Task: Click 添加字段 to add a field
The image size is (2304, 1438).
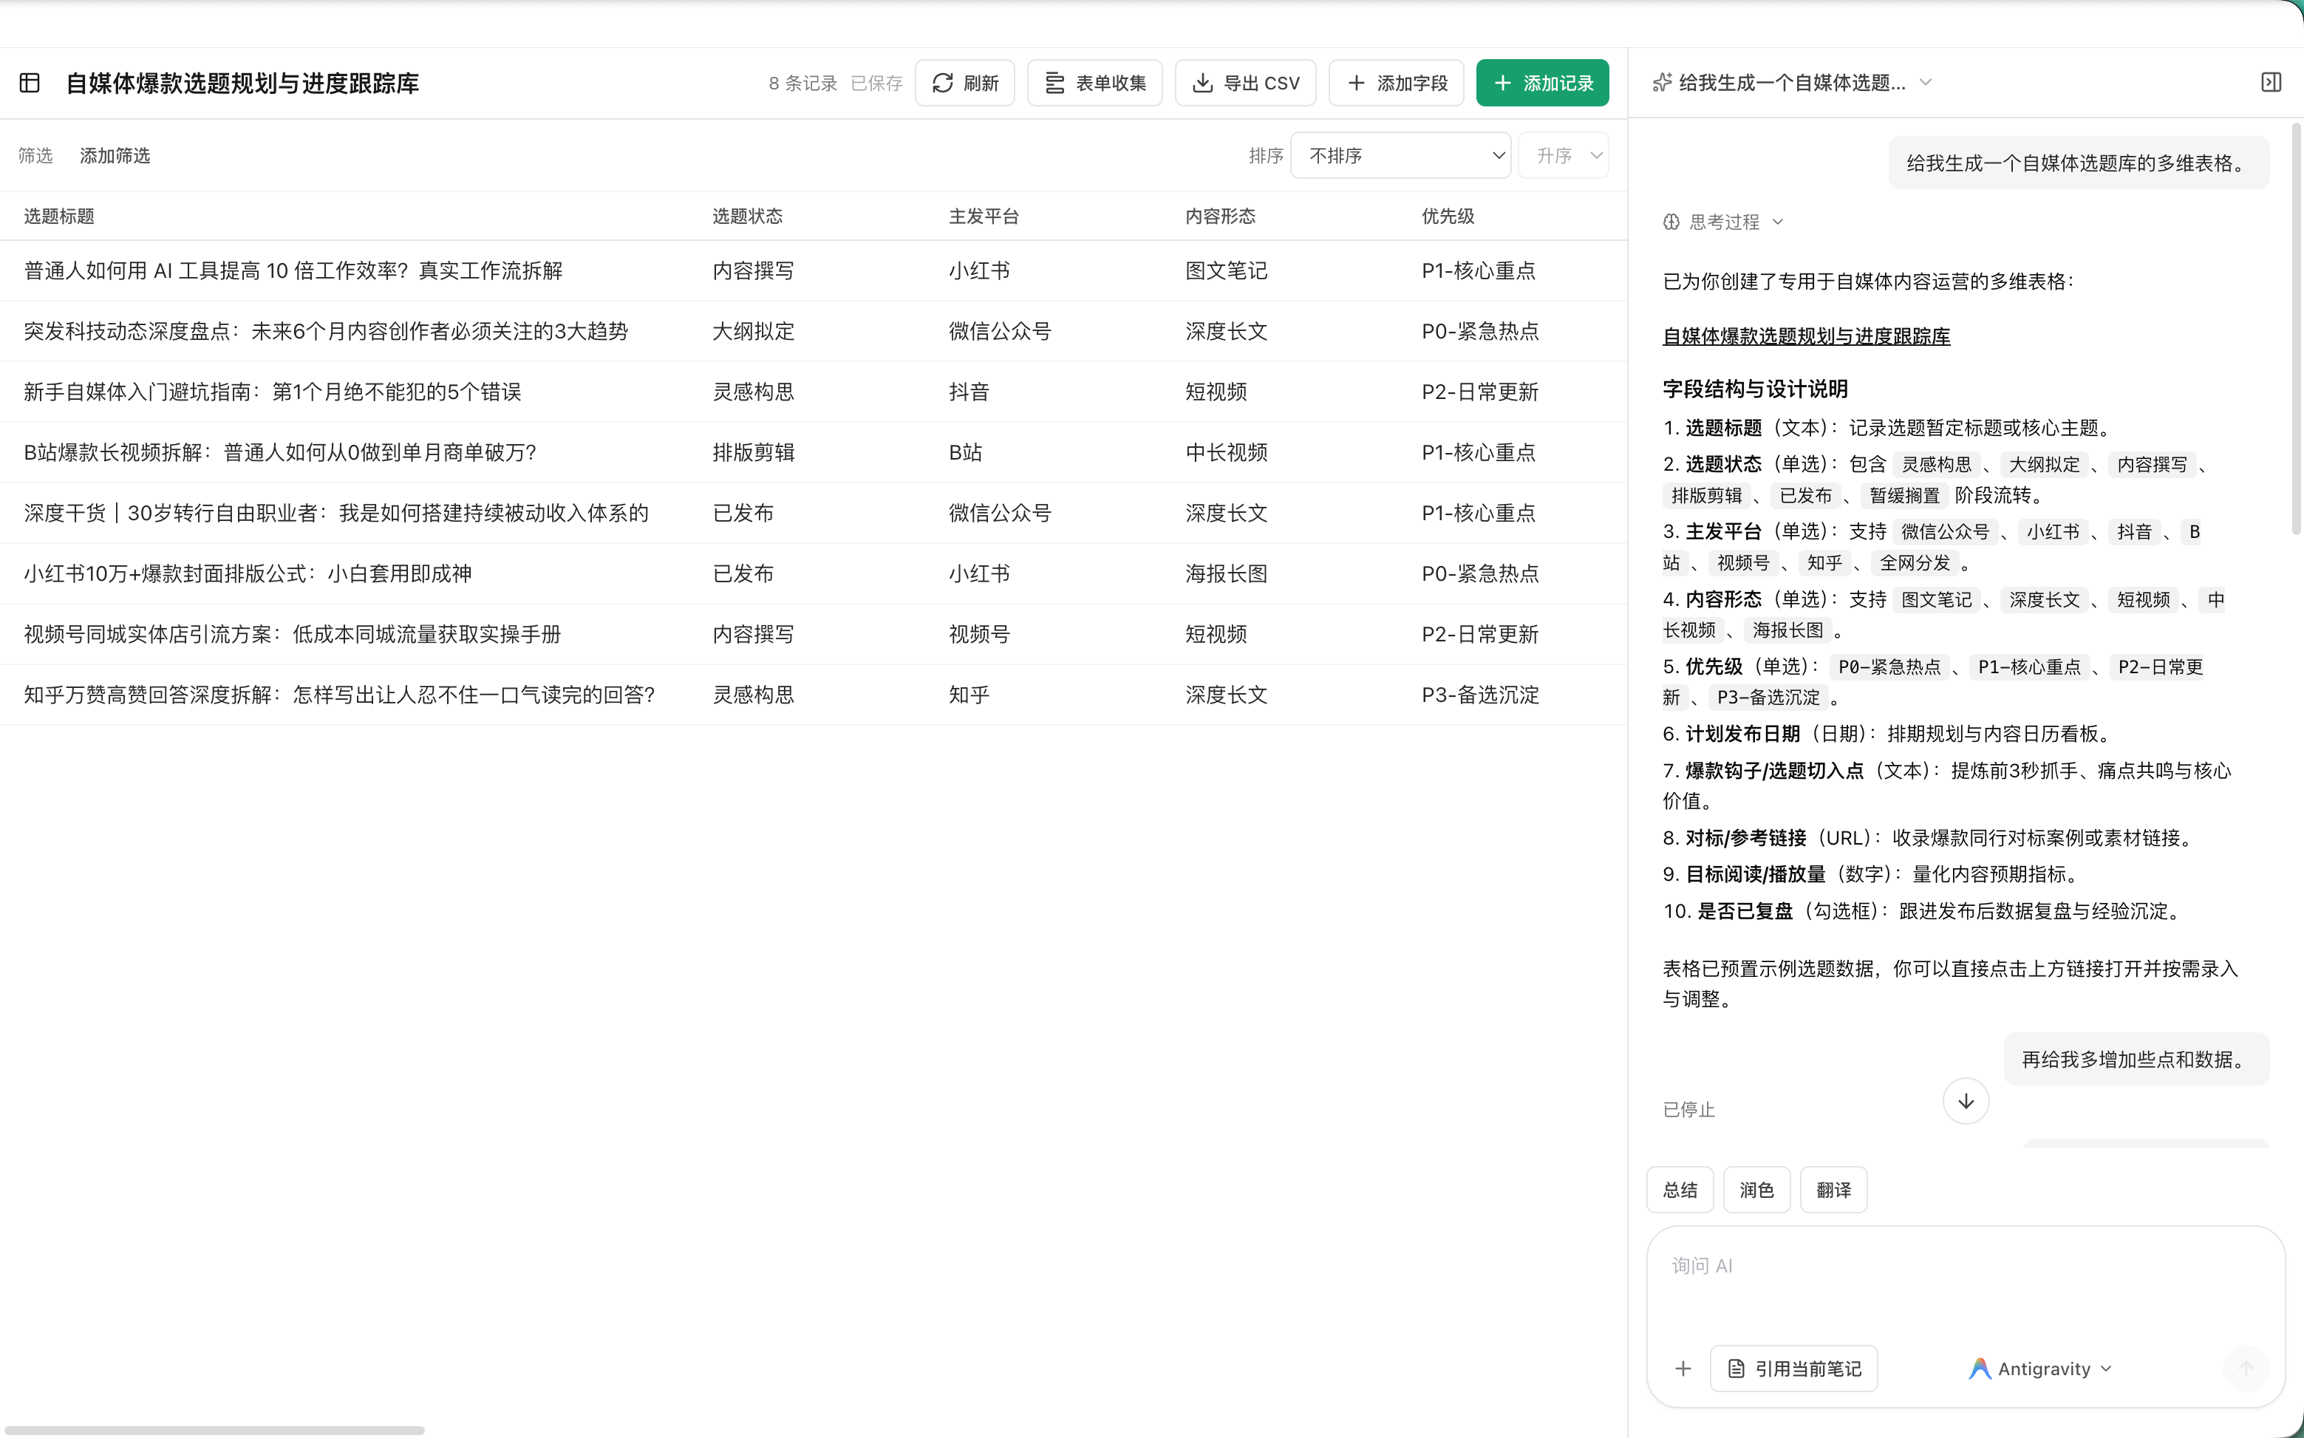Action: [1396, 83]
